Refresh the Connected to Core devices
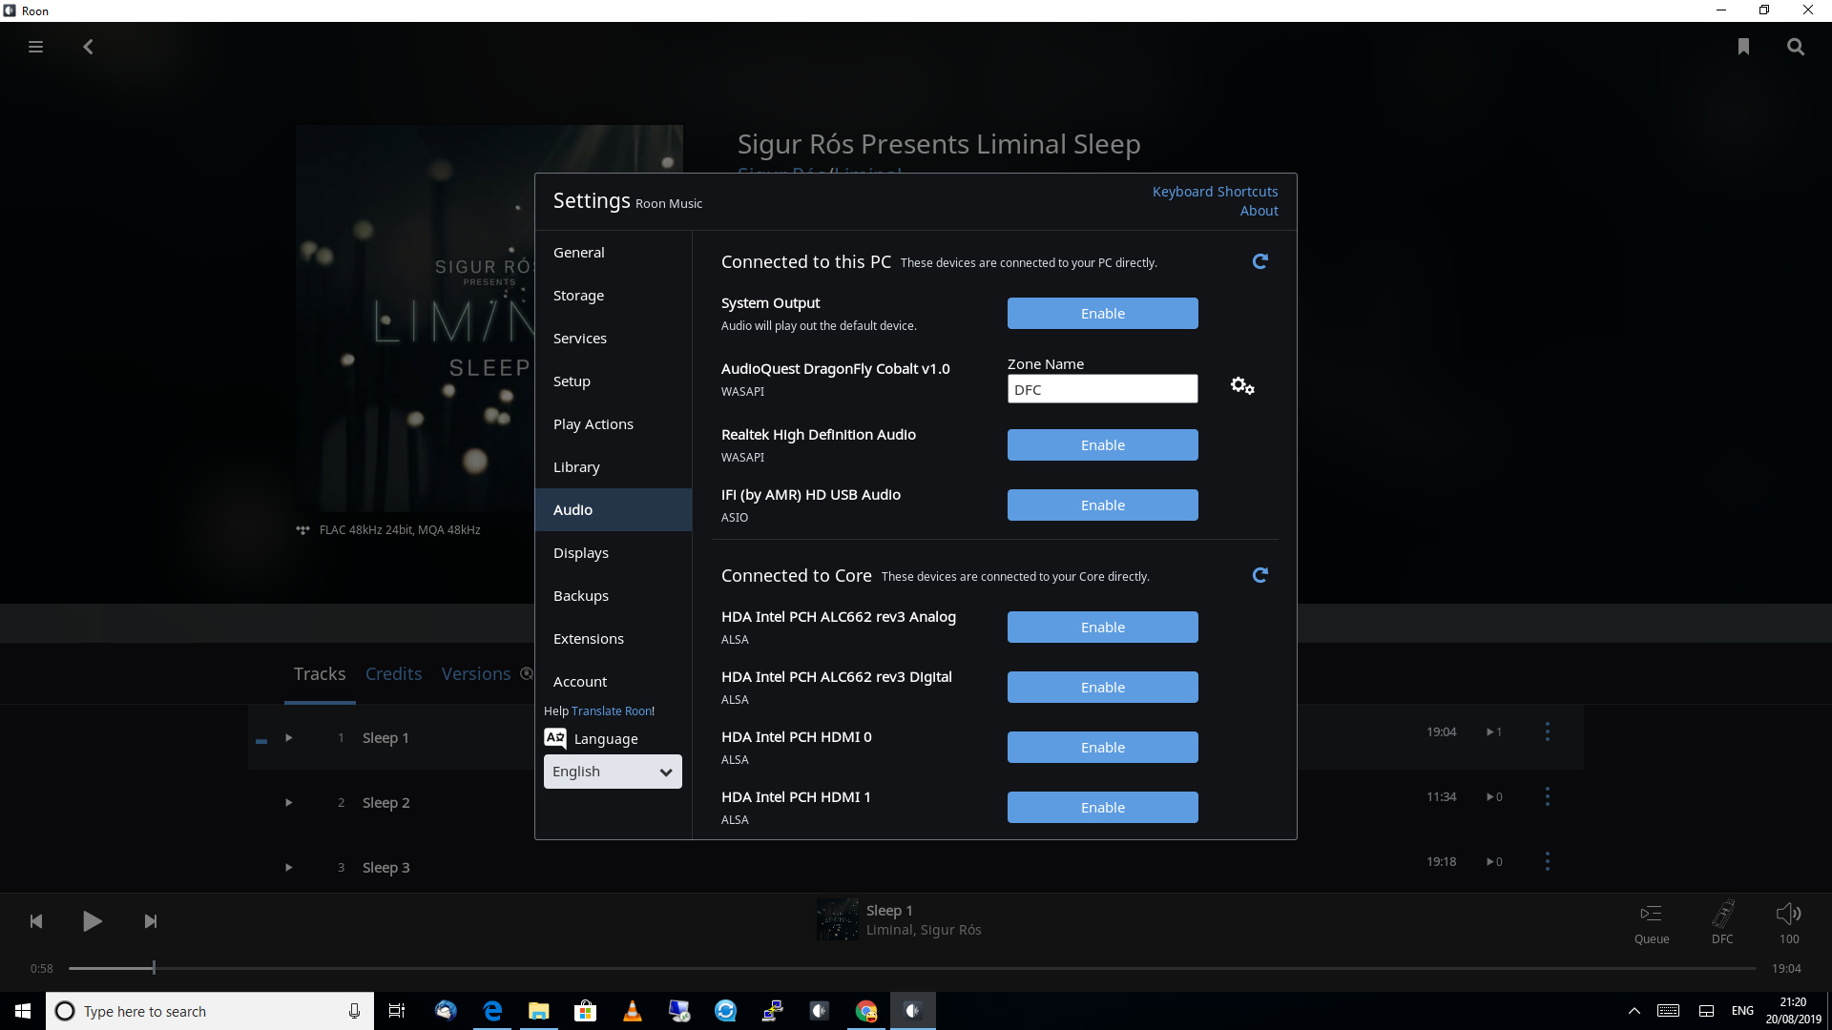Image resolution: width=1832 pixels, height=1030 pixels. [1259, 575]
